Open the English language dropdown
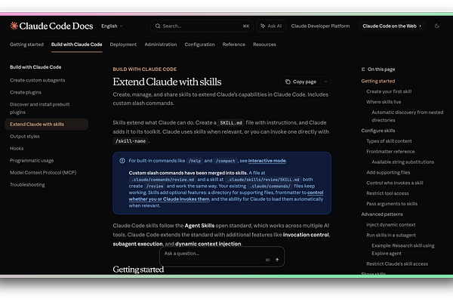453x302 pixels. coord(112,26)
